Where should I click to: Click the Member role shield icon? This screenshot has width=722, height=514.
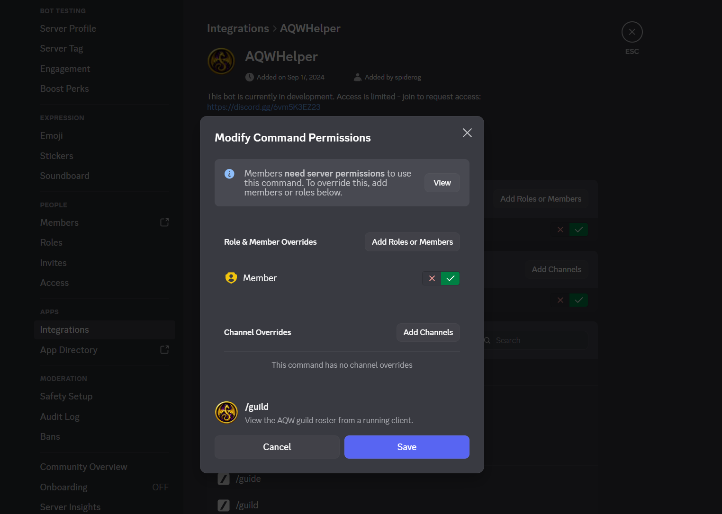point(231,278)
